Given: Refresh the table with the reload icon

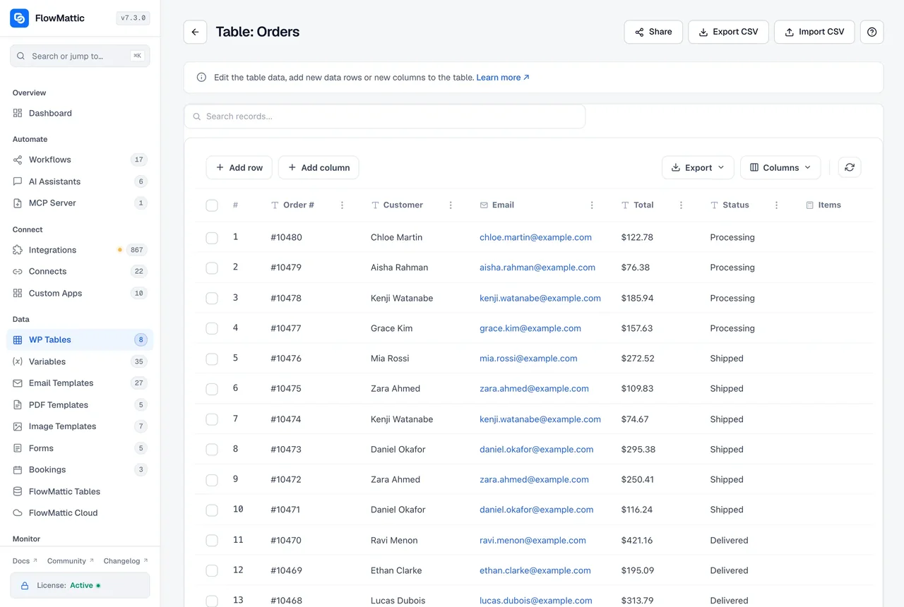Looking at the screenshot, I should click(x=850, y=167).
